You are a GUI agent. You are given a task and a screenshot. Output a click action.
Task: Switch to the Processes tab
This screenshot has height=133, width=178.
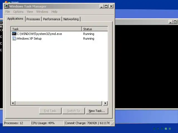[x=33, y=19]
